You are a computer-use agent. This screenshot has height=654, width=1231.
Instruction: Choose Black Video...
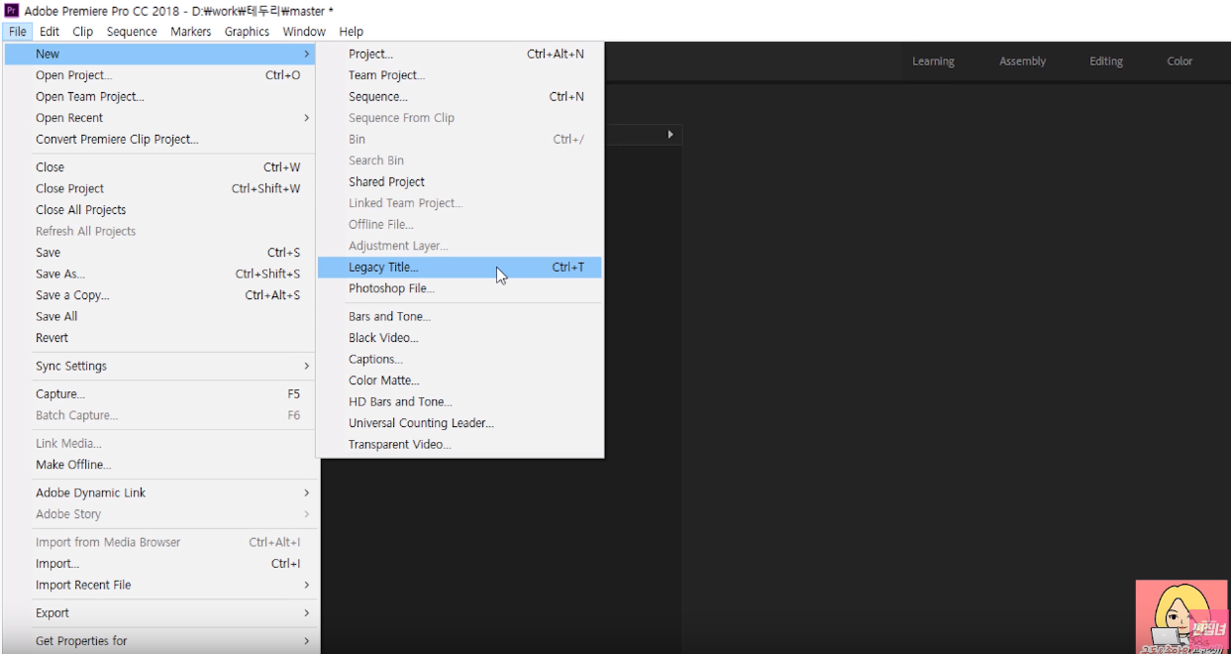click(460, 338)
